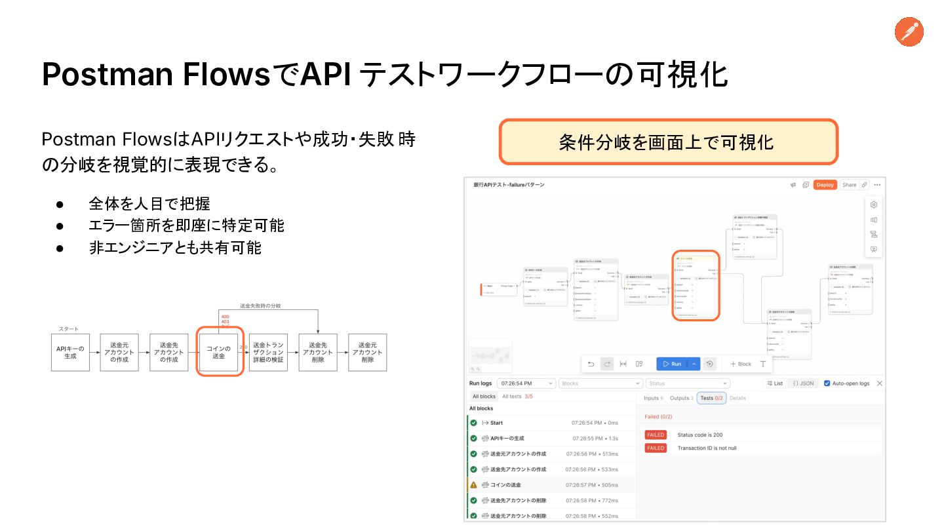Click the undo arrow in canvas toolbar
The image size is (944, 531).
click(x=591, y=364)
